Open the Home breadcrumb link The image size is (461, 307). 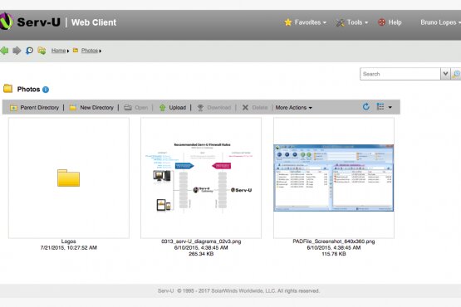pos(58,51)
